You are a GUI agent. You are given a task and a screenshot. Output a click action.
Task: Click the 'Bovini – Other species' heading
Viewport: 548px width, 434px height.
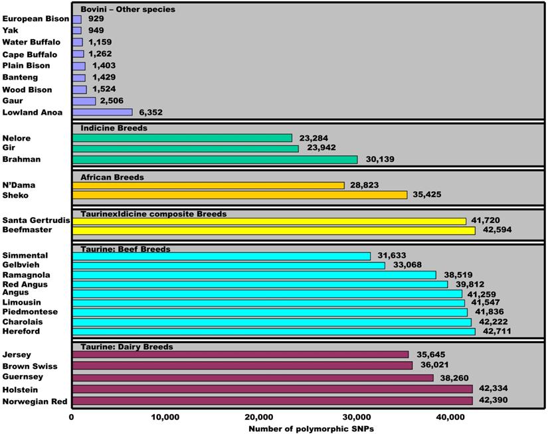[128, 9]
